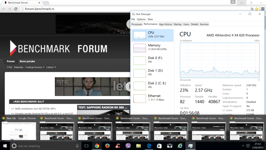
Task: Click the Cortana search circle icon
Action: tap(14, 146)
